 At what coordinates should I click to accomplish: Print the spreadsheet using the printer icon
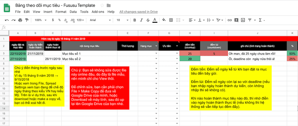point(20,20)
